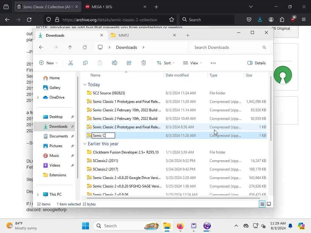Click the Search Downloads input field
The image size is (311, 233).
click(230, 47)
